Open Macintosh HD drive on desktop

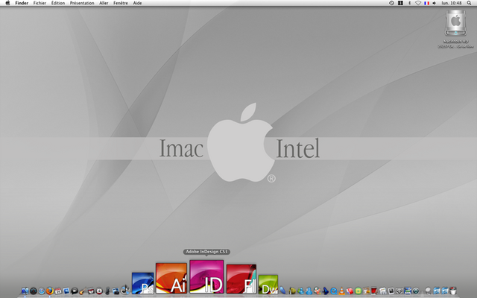click(x=455, y=24)
